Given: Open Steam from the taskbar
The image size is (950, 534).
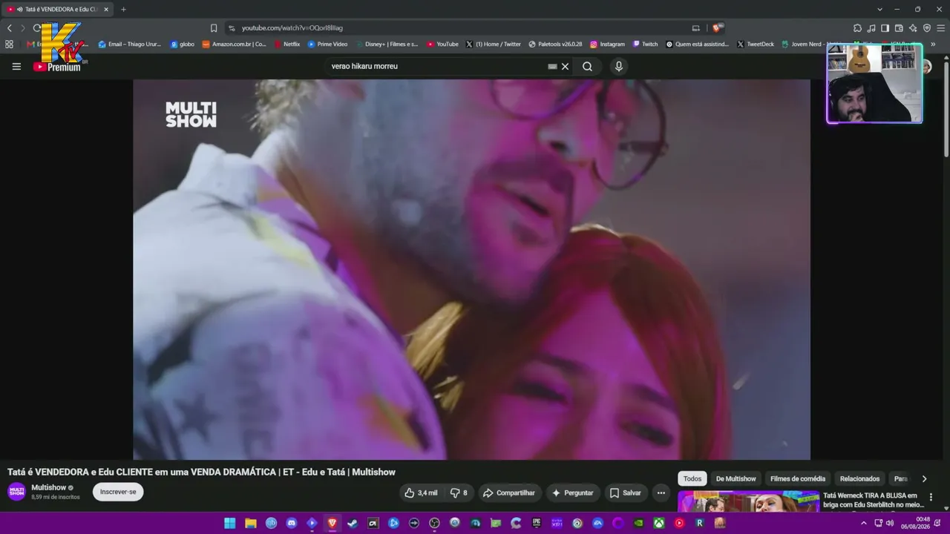Looking at the screenshot, I should pyautogui.click(x=353, y=523).
